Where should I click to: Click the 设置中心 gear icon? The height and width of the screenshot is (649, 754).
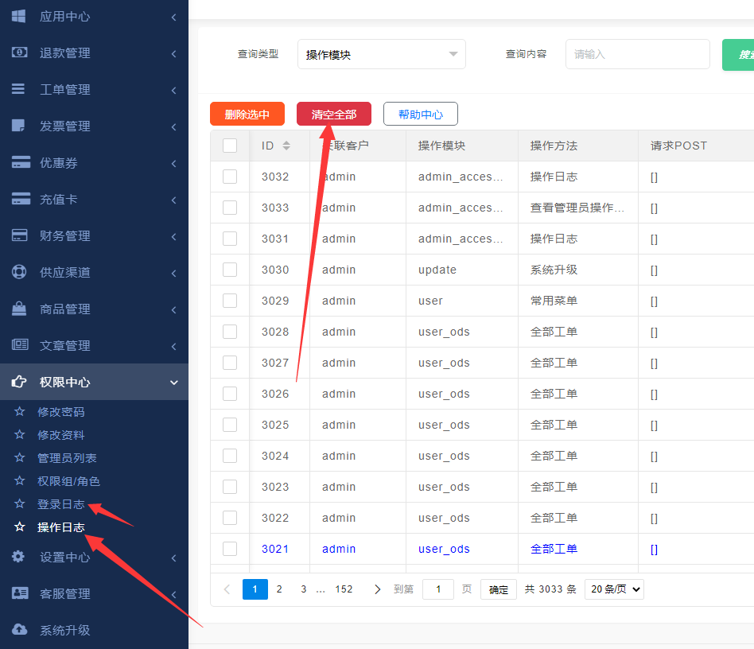point(18,557)
